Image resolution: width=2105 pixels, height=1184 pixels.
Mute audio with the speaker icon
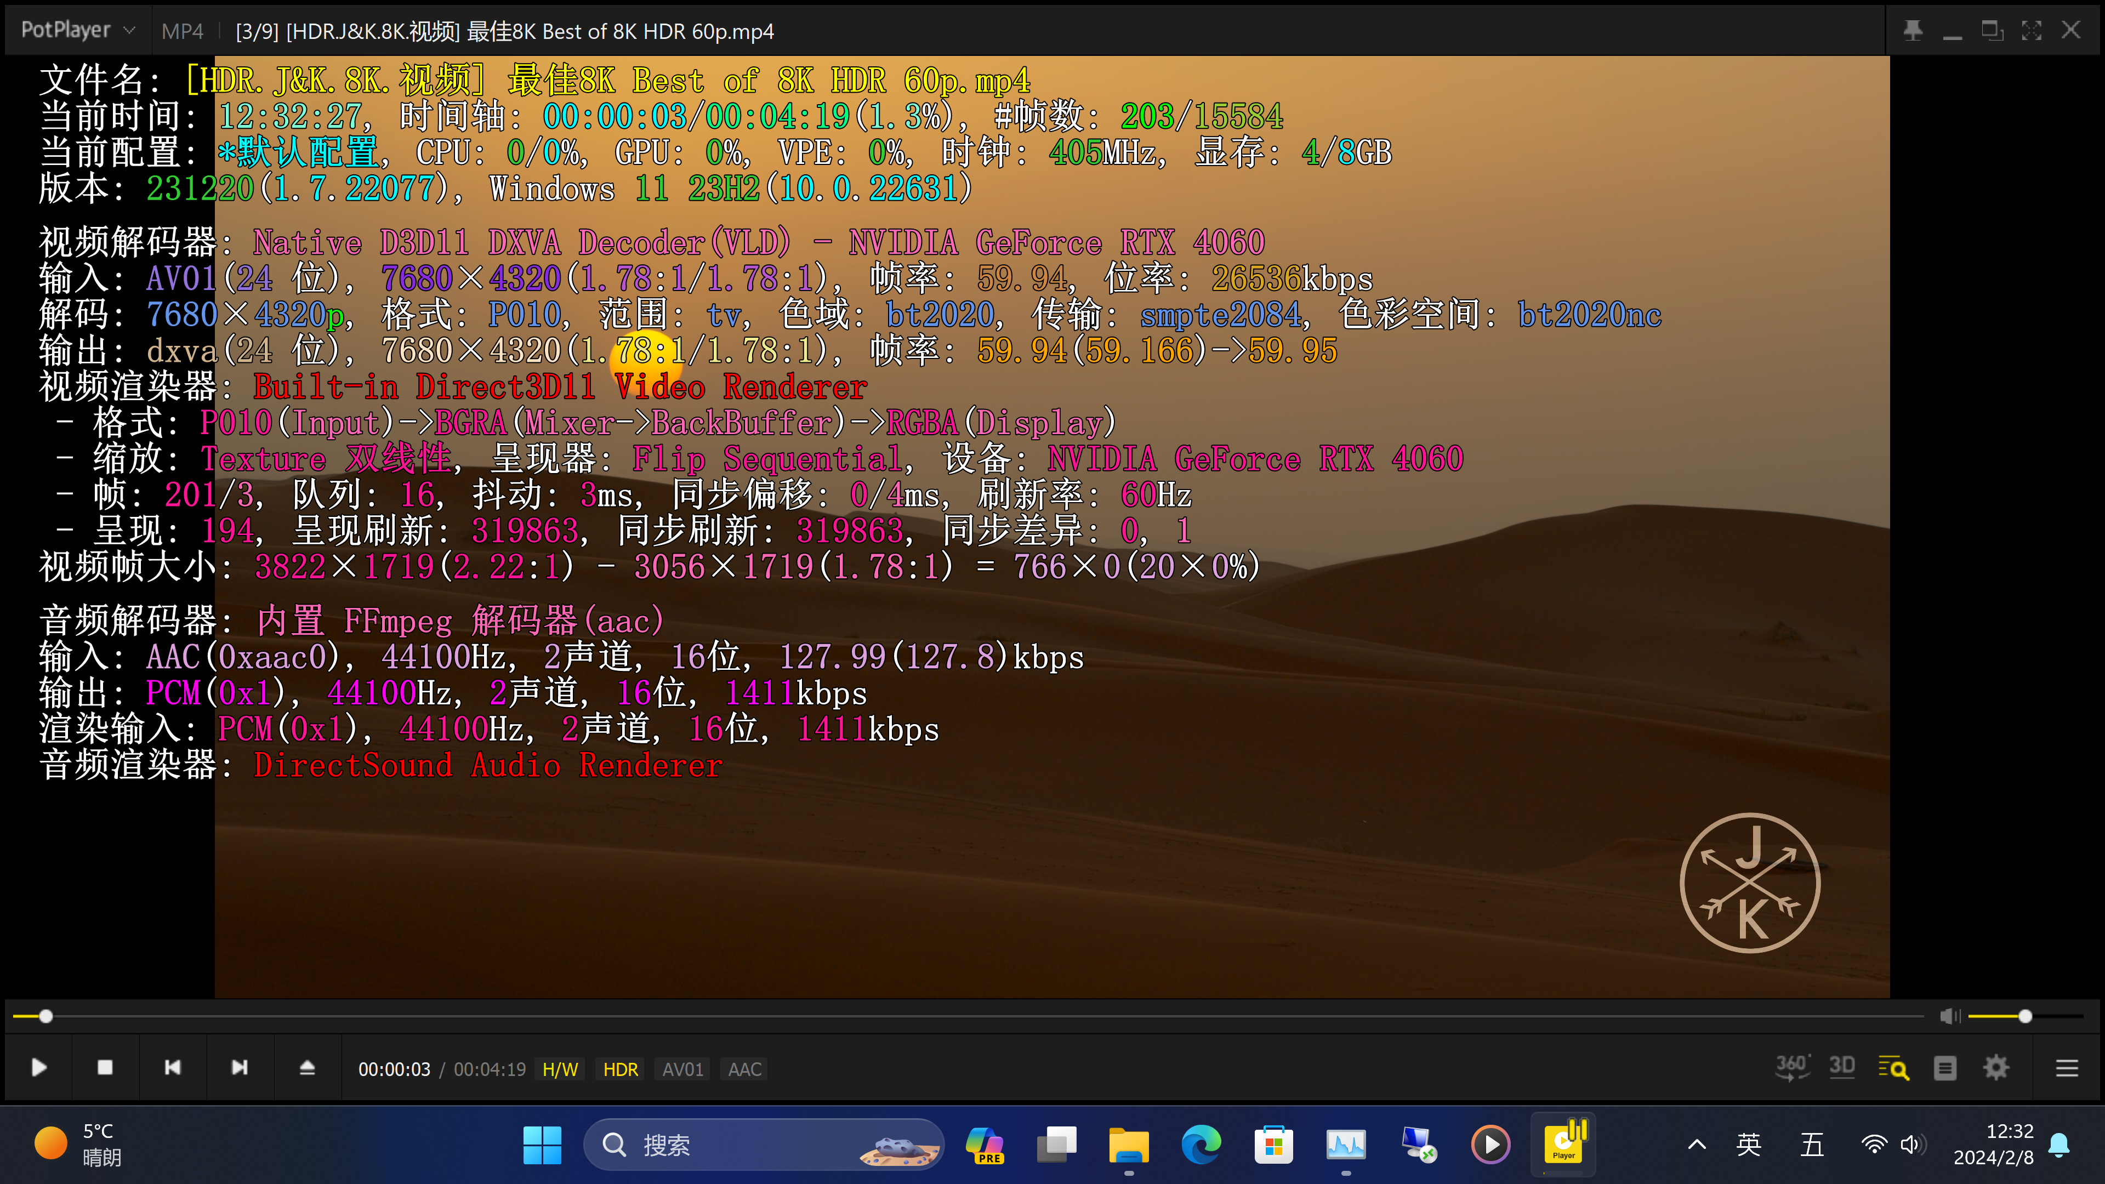[x=1950, y=1016]
